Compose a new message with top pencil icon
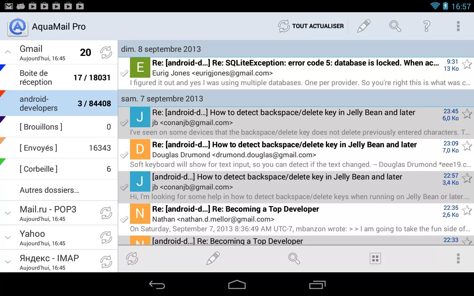The width and height of the screenshot is (474, 296). click(364, 26)
